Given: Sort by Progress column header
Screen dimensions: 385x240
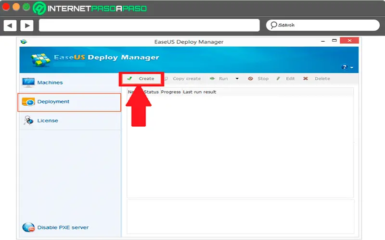Looking at the screenshot, I should tap(171, 92).
